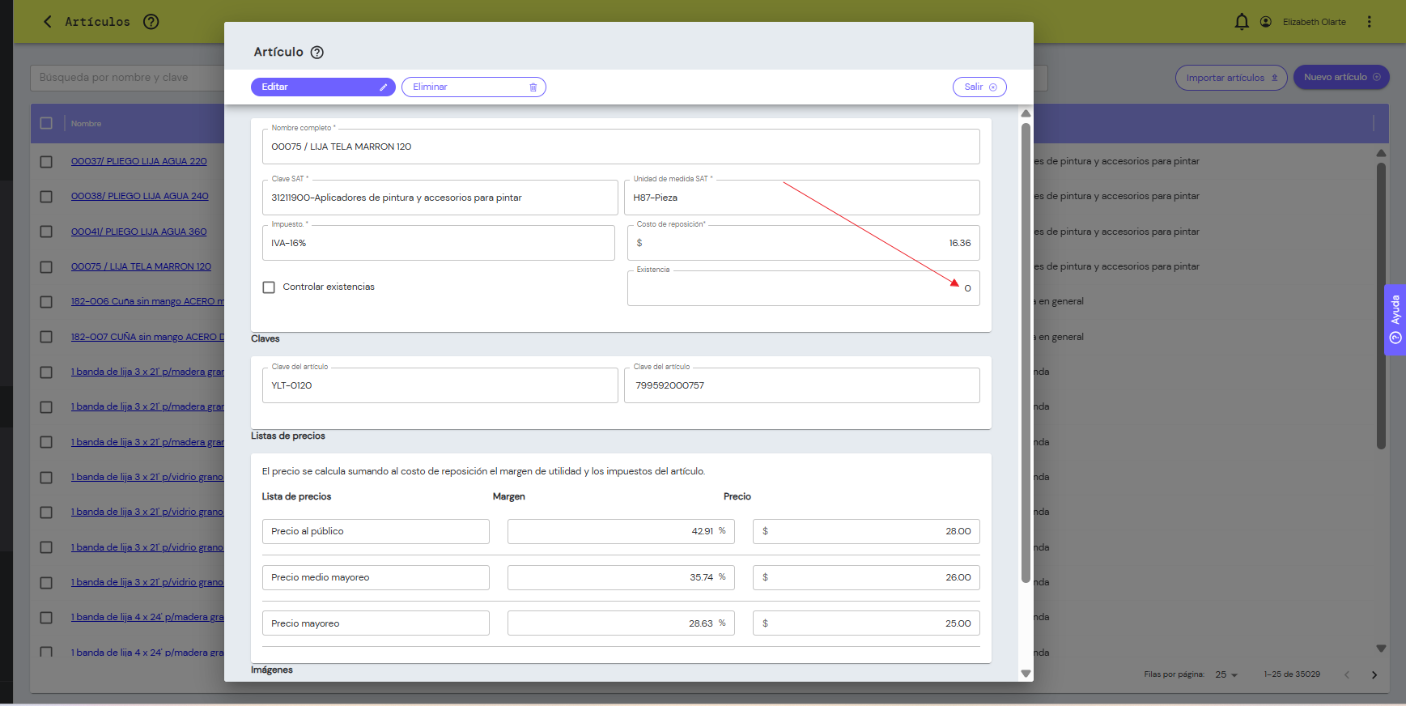This screenshot has width=1406, height=706.
Task: Open help icon beside Artículo dialog title
Action: click(317, 53)
